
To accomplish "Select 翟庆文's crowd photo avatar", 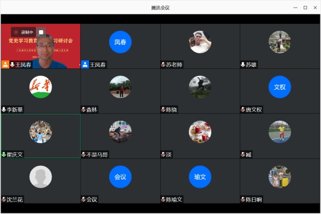I will point(41,132).
